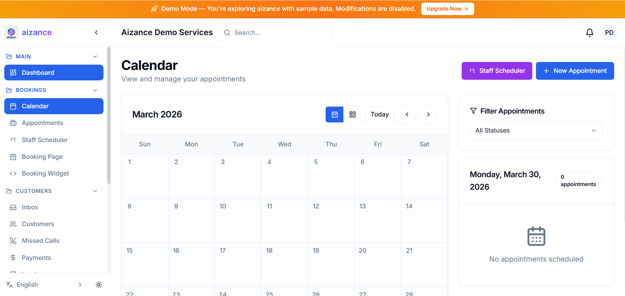Go to previous month arrow

pos(407,115)
